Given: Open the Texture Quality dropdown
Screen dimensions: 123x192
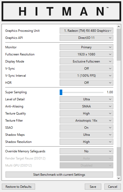Looking at the screenshot, I should 86,113.
